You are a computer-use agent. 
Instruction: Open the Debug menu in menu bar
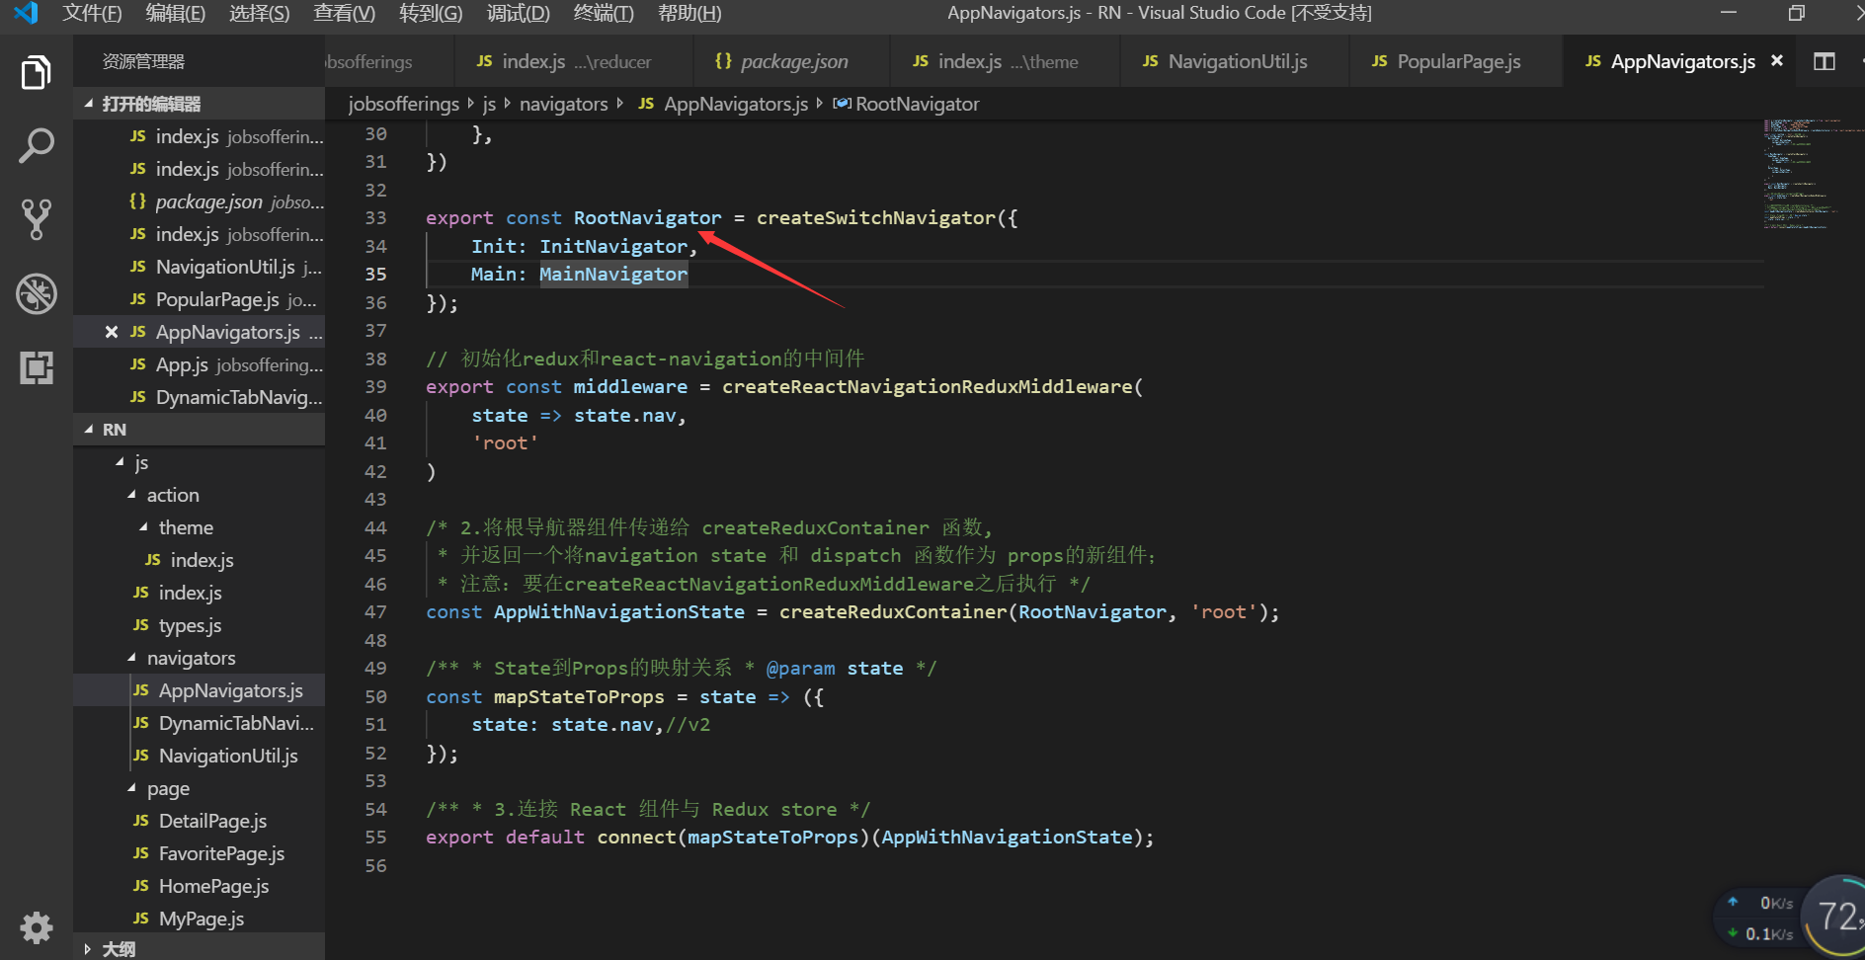[518, 13]
